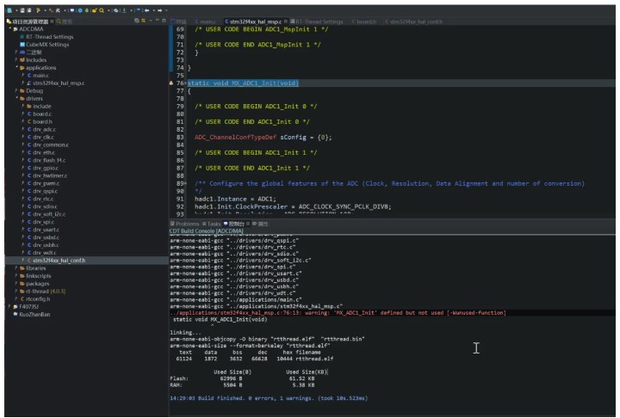Toggle code folding at line 89
This screenshot has width=620, height=418.
[x=186, y=183]
